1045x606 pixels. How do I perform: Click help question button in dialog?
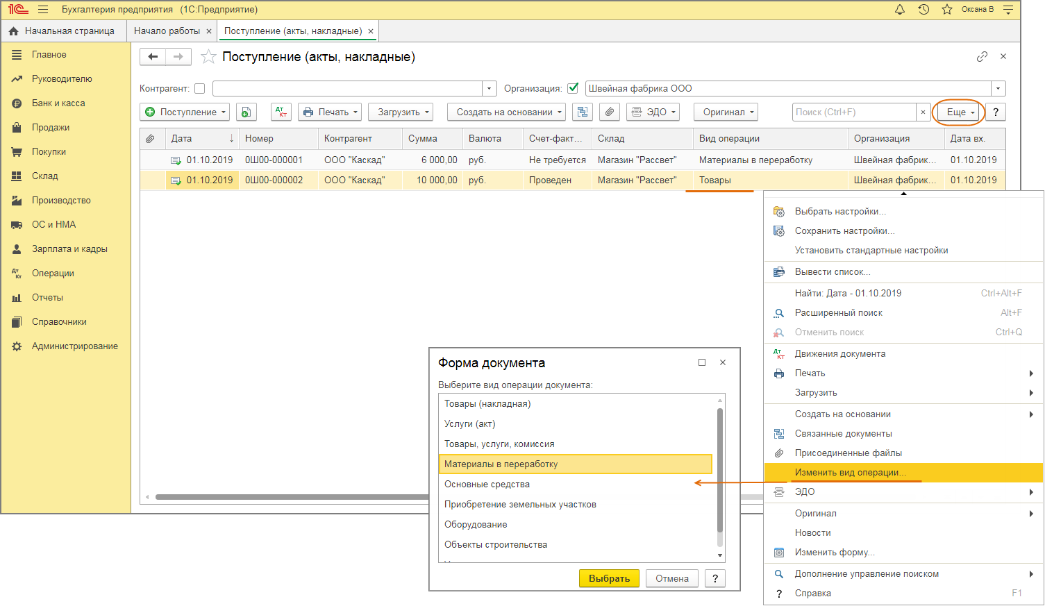click(715, 578)
